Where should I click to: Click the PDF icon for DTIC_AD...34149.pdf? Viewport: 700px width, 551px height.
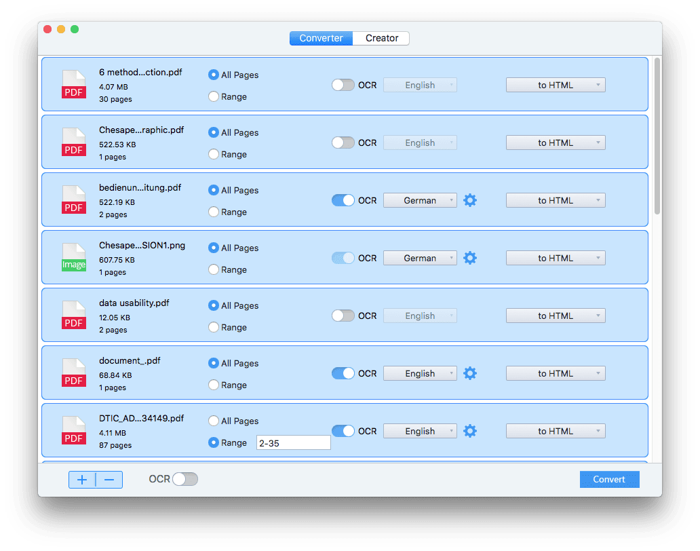point(73,430)
